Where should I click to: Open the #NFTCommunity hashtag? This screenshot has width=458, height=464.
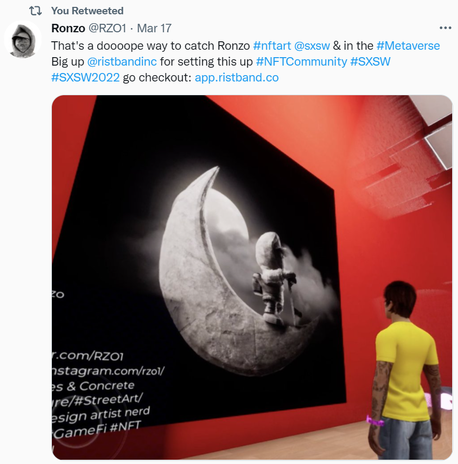pyautogui.click(x=301, y=61)
